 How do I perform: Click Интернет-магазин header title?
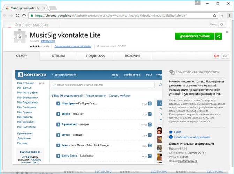31,25
